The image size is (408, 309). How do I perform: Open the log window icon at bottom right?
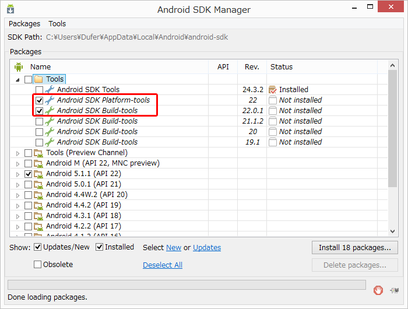click(x=395, y=290)
